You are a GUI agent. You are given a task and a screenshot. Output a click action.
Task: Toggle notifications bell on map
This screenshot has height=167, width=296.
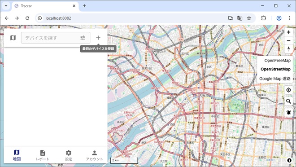tap(288, 113)
